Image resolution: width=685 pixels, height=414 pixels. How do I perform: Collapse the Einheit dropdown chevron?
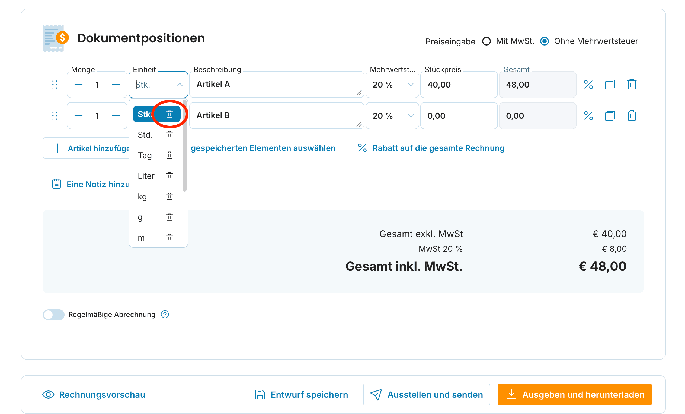(180, 85)
